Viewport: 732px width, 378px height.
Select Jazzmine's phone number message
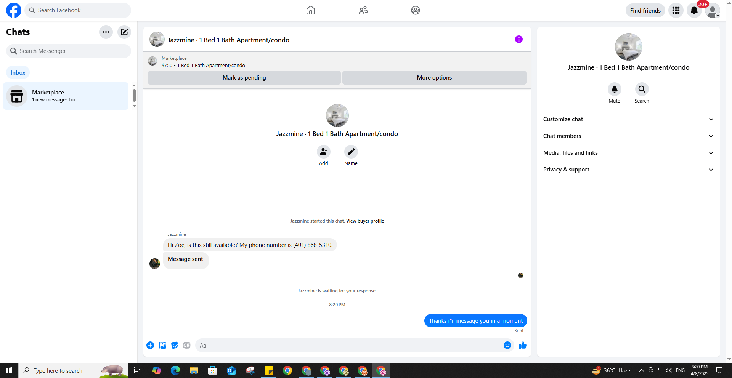pos(250,245)
